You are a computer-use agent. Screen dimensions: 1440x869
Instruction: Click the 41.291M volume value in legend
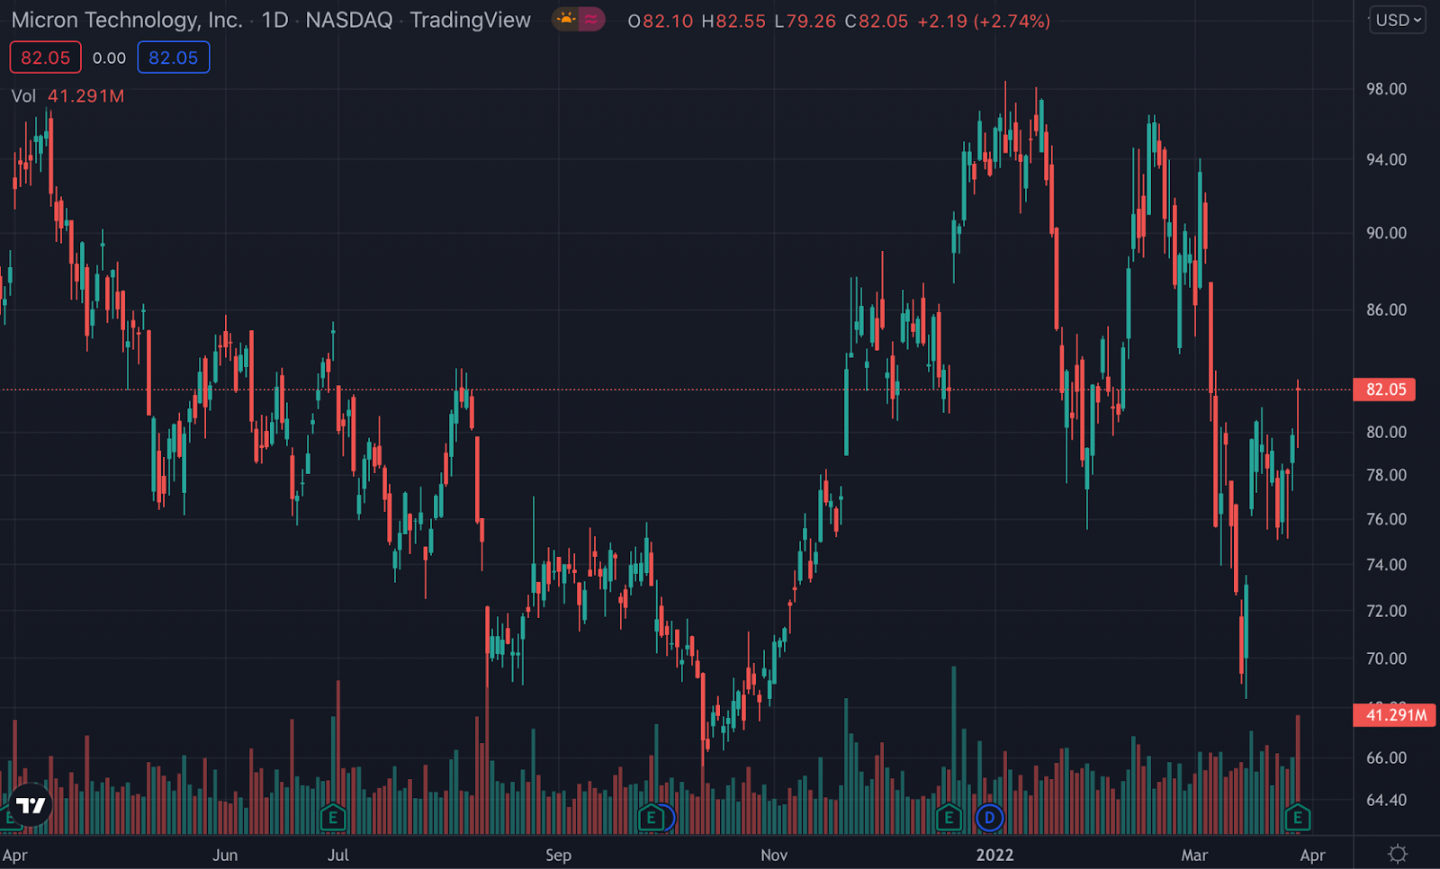(85, 95)
